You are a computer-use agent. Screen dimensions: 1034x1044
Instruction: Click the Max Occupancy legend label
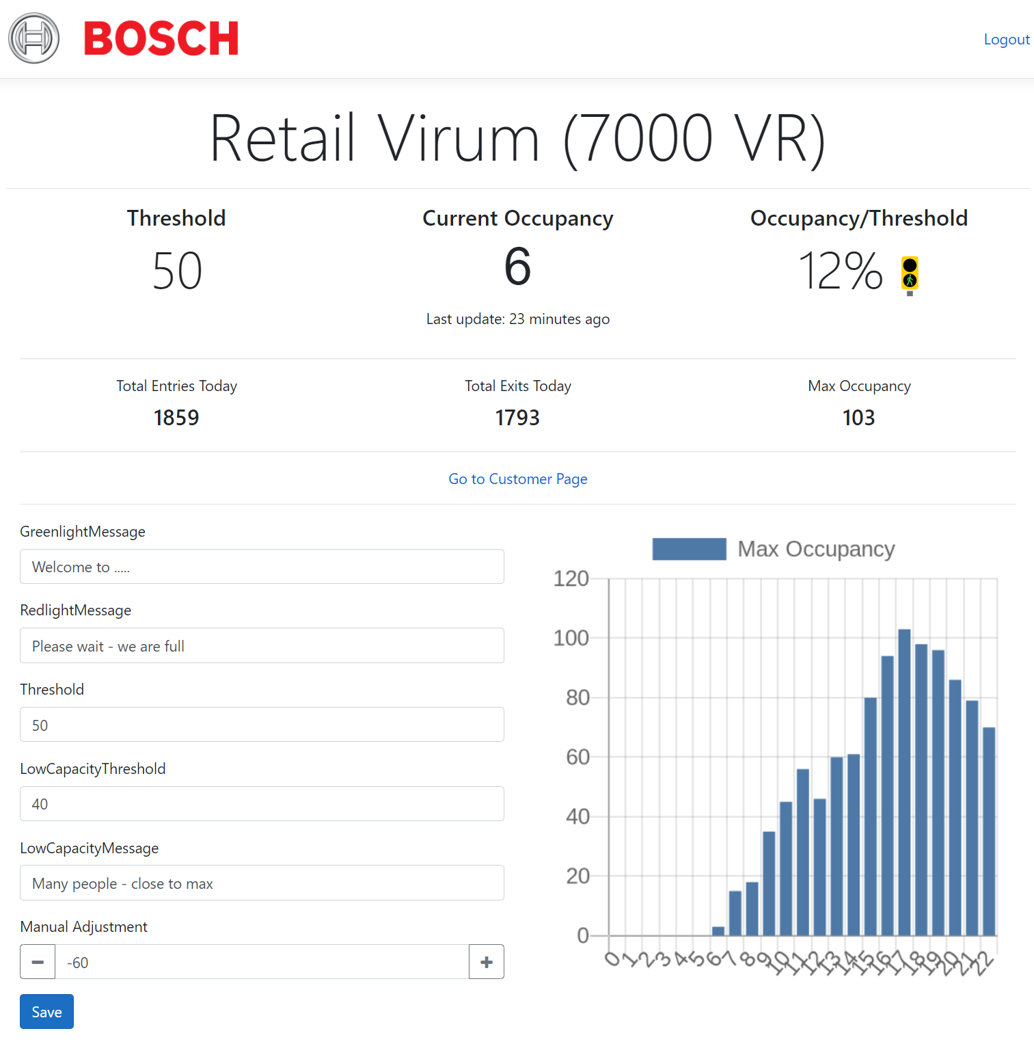tap(816, 549)
